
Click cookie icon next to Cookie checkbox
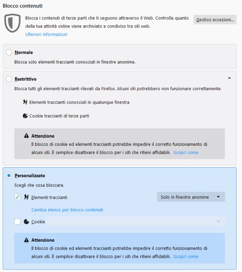coord(26,222)
